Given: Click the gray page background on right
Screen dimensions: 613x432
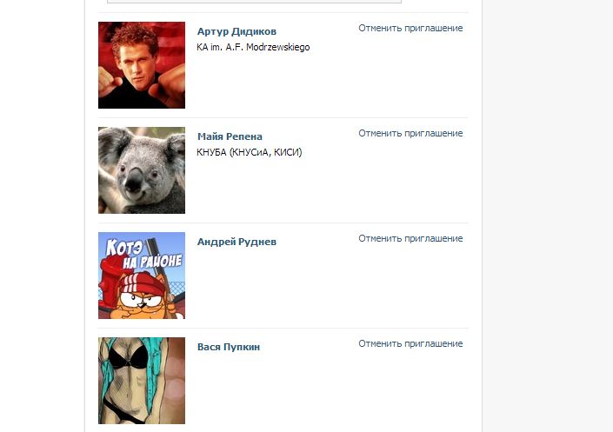Looking at the screenshot, I should click(x=547, y=215).
